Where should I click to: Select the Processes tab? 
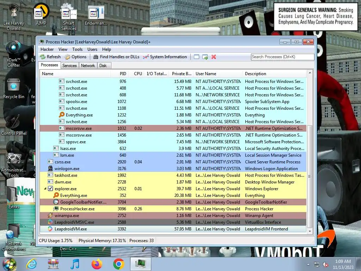[x=49, y=65]
